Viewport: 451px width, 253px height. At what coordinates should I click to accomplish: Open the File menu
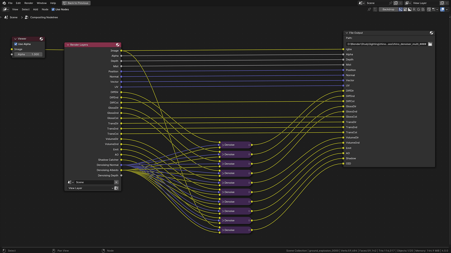pos(10,3)
